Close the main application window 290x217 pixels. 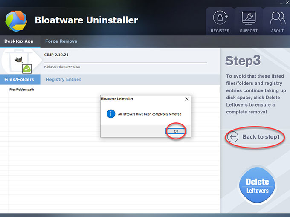point(287,3)
